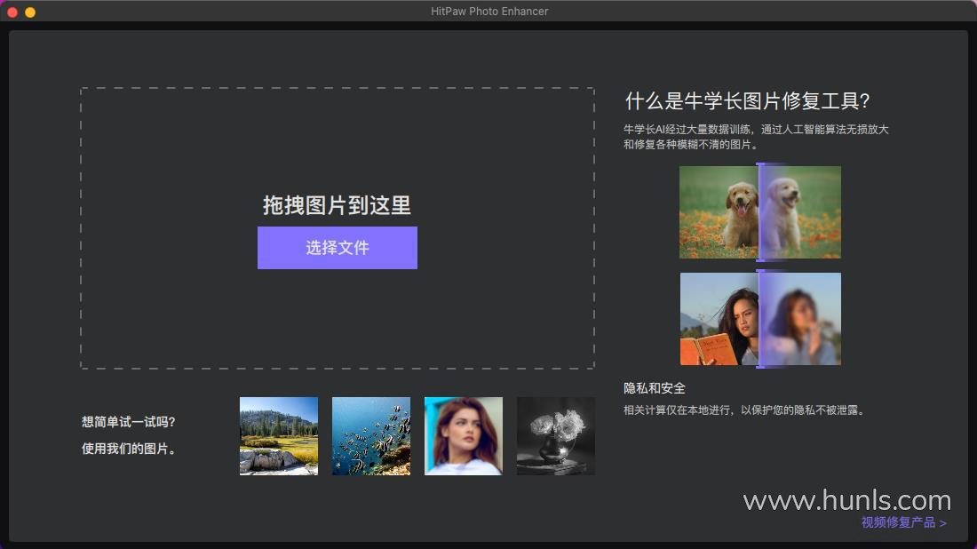The height and width of the screenshot is (549, 977).
Task: Click the HitPaw Photo Enhancer window title
Action: point(489,12)
